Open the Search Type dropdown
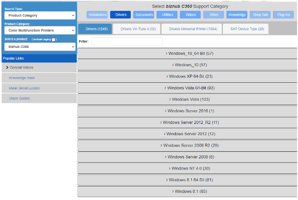Screen dimensions: 298x200 coord(40,15)
